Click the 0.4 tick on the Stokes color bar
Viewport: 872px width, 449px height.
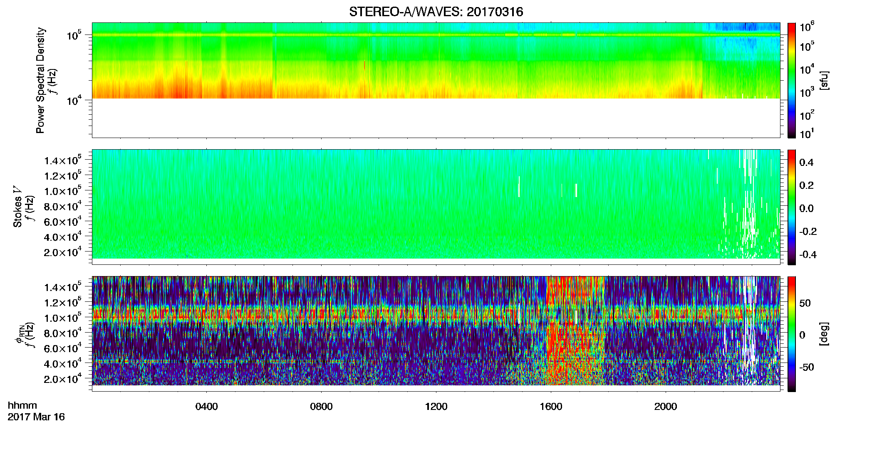click(806, 163)
